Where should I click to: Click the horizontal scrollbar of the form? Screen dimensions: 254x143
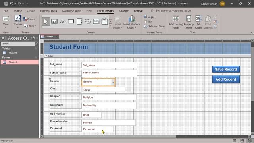(110, 137)
